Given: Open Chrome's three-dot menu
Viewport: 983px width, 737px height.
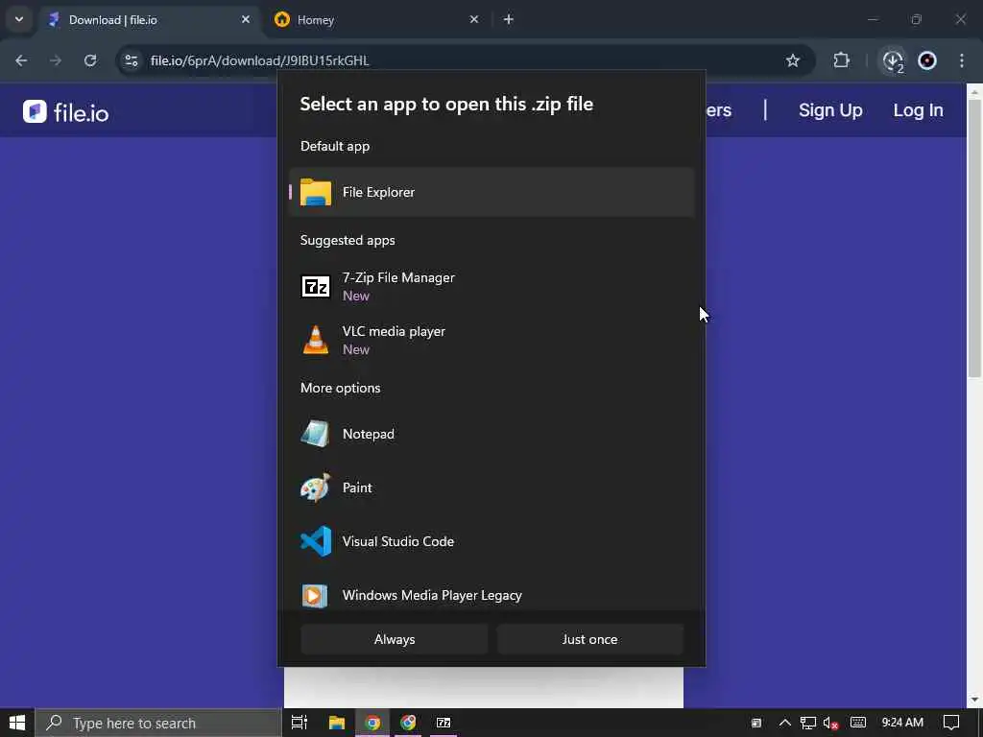Looking at the screenshot, I should pyautogui.click(x=962, y=60).
